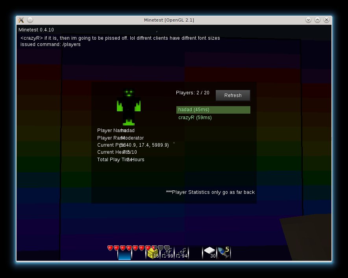Select the blue tool item marked 5
Image resolution: width=348 pixels, height=278 pixels.
224,253
